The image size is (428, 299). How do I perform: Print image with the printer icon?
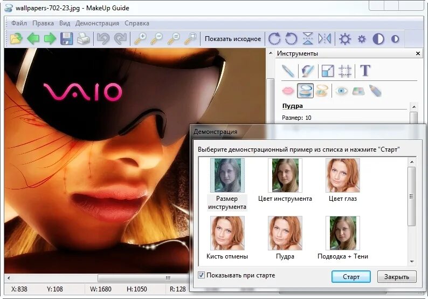[84, 39]
